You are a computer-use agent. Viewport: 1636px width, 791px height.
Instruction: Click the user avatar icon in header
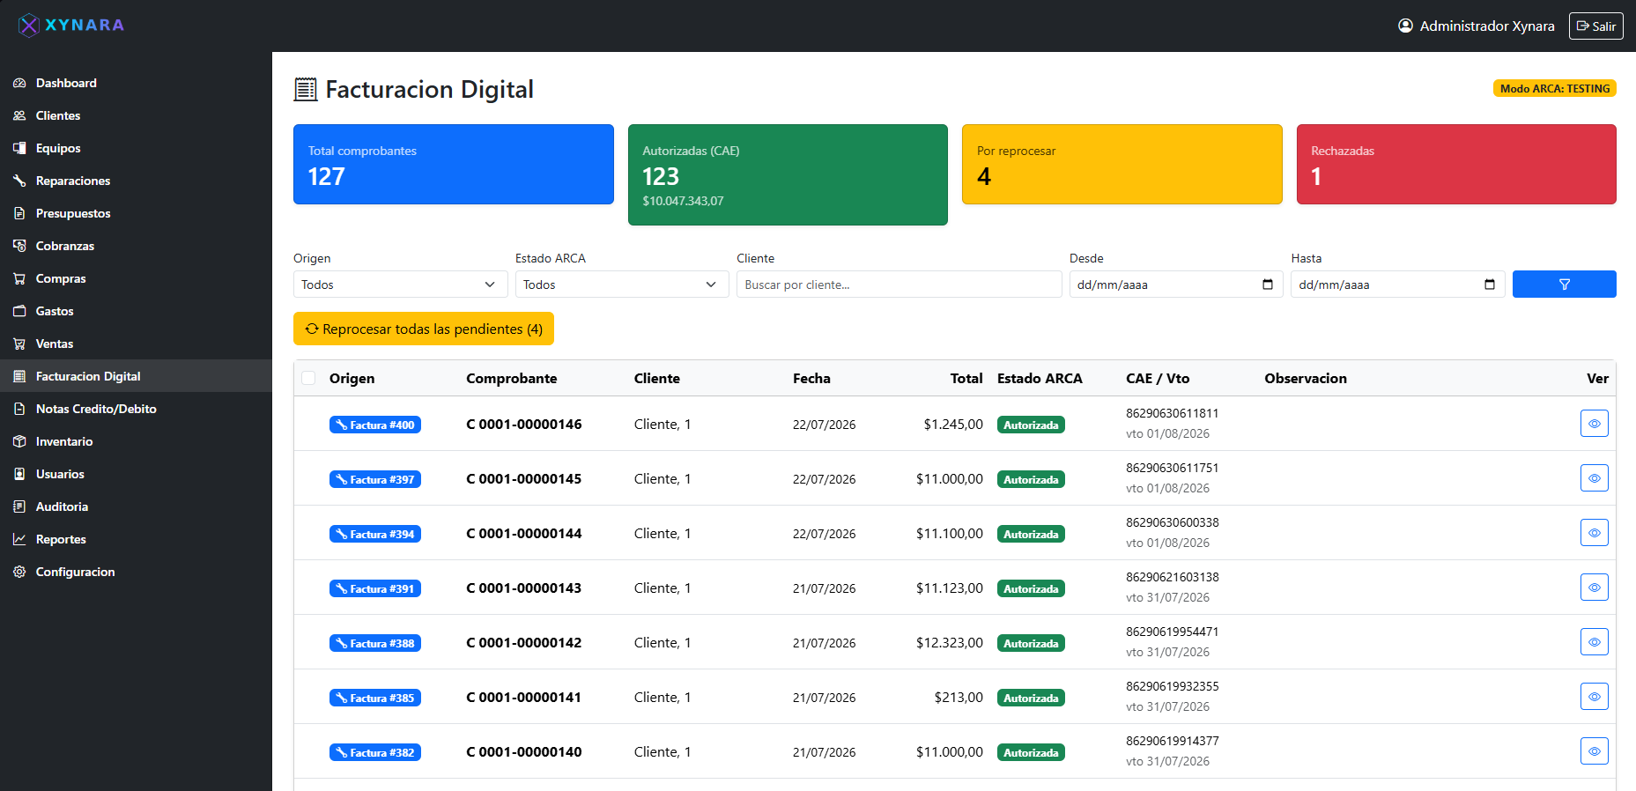click(x=1405, y=26)
